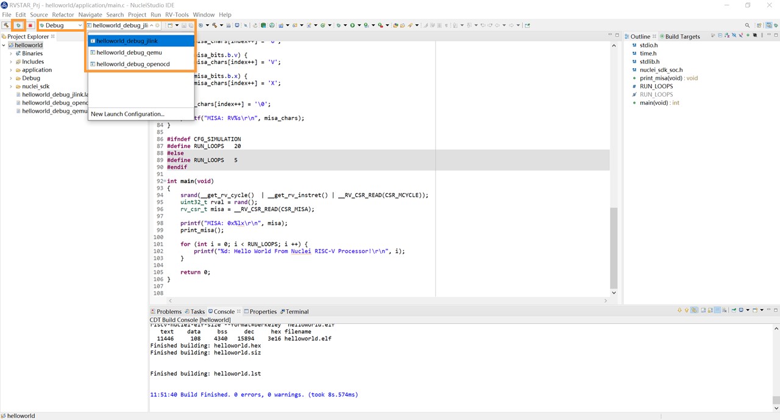Expand the application folder
Screen dimensions: 780x420
[10, 70]
